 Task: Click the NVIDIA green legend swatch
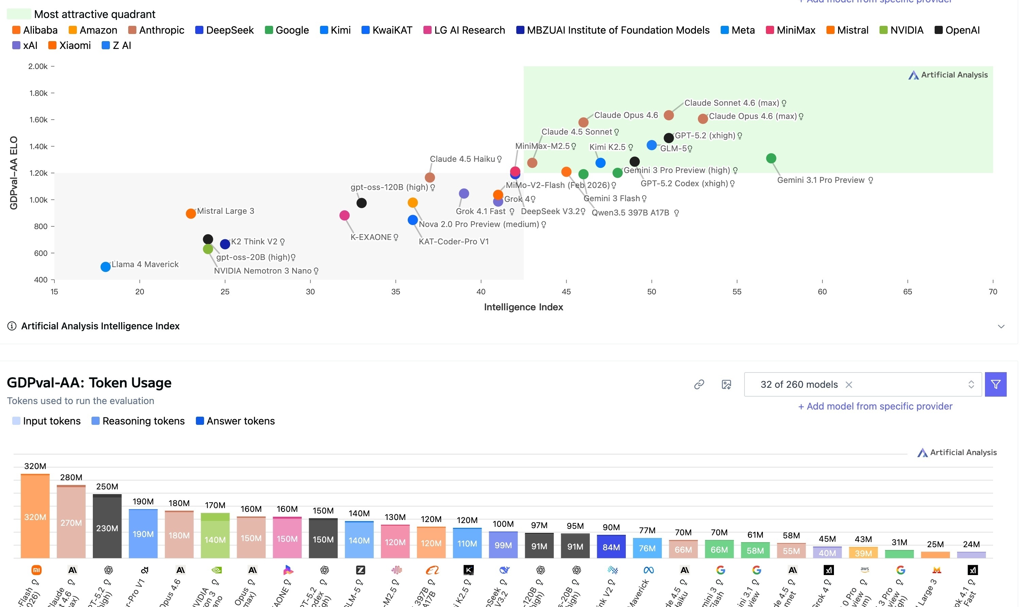pyautogui.click(x=883, y=30)
